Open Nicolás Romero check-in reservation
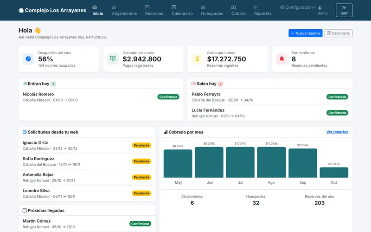 101,97
